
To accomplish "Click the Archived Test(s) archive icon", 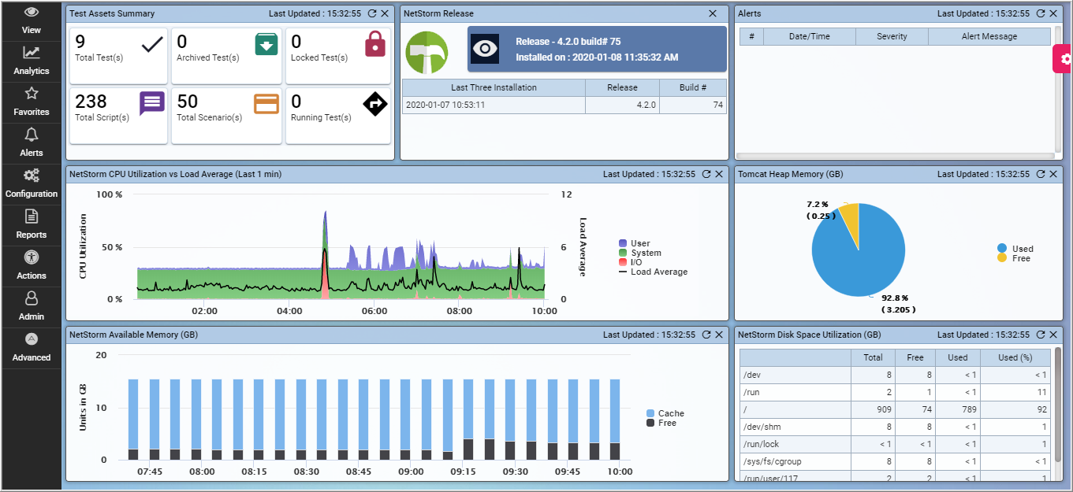I will click(266, 45).
